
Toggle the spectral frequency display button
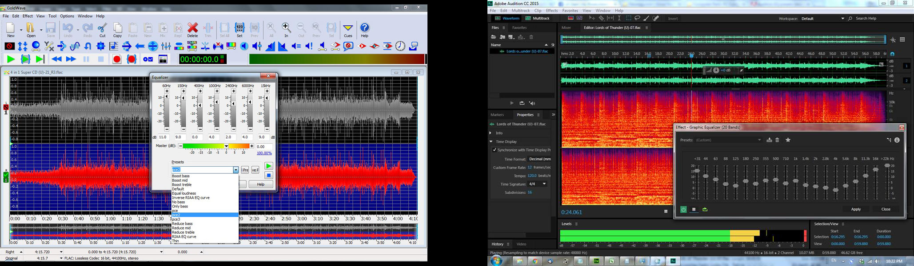tap(571, 18)
